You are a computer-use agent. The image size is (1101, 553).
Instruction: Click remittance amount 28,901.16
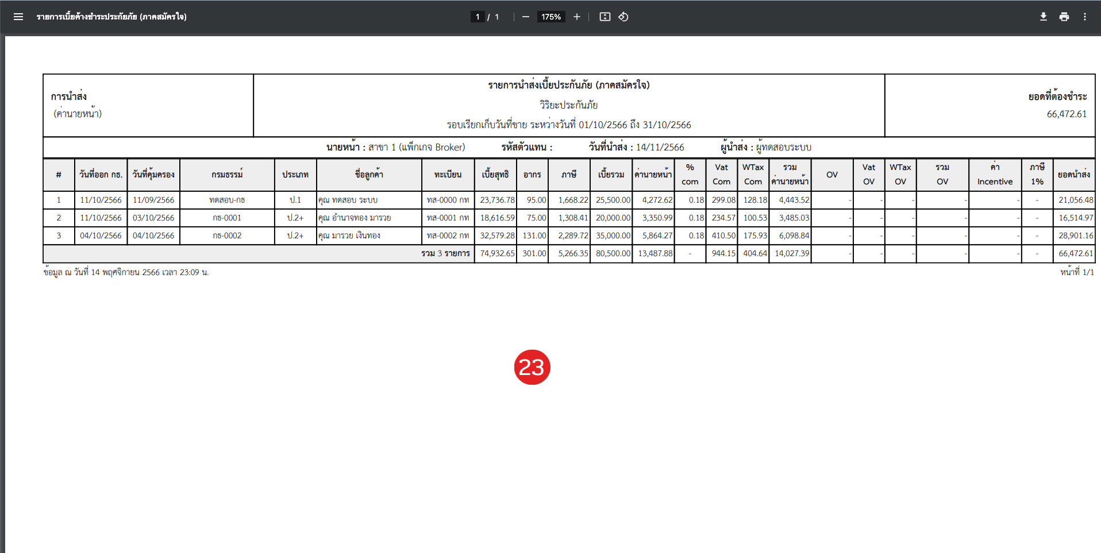point(1076,235)
